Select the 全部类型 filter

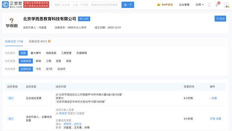[26, 61]
